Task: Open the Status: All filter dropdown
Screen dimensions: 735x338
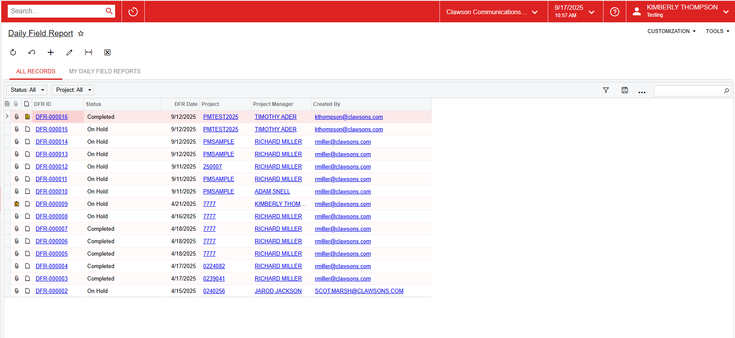Action: [x=27, y=90]
